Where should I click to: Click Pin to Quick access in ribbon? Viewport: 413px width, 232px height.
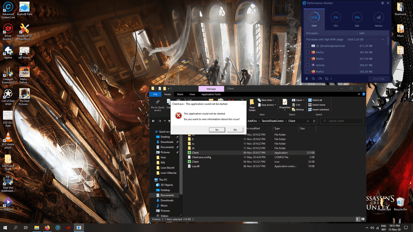click(x=157, y=105)
